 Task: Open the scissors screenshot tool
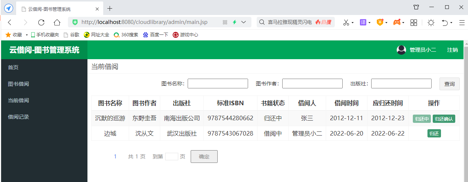coord(346,22)
